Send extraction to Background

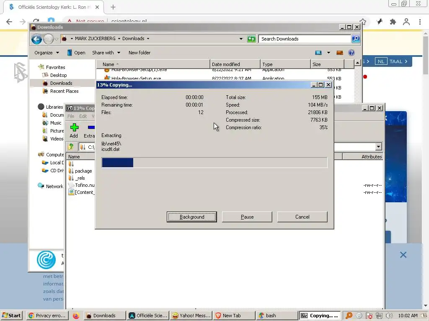tap(191, 217)
